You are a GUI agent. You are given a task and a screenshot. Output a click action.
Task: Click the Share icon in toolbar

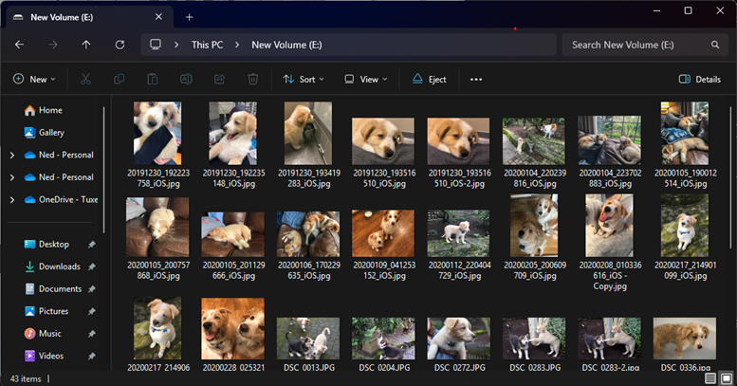pos(219,80)
